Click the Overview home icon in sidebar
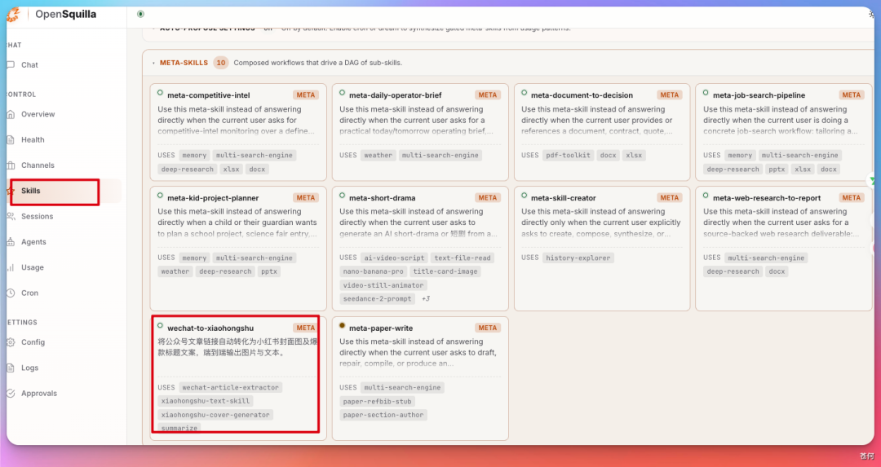The width and height of the screenshot is (881, 467). click(11, 114)
